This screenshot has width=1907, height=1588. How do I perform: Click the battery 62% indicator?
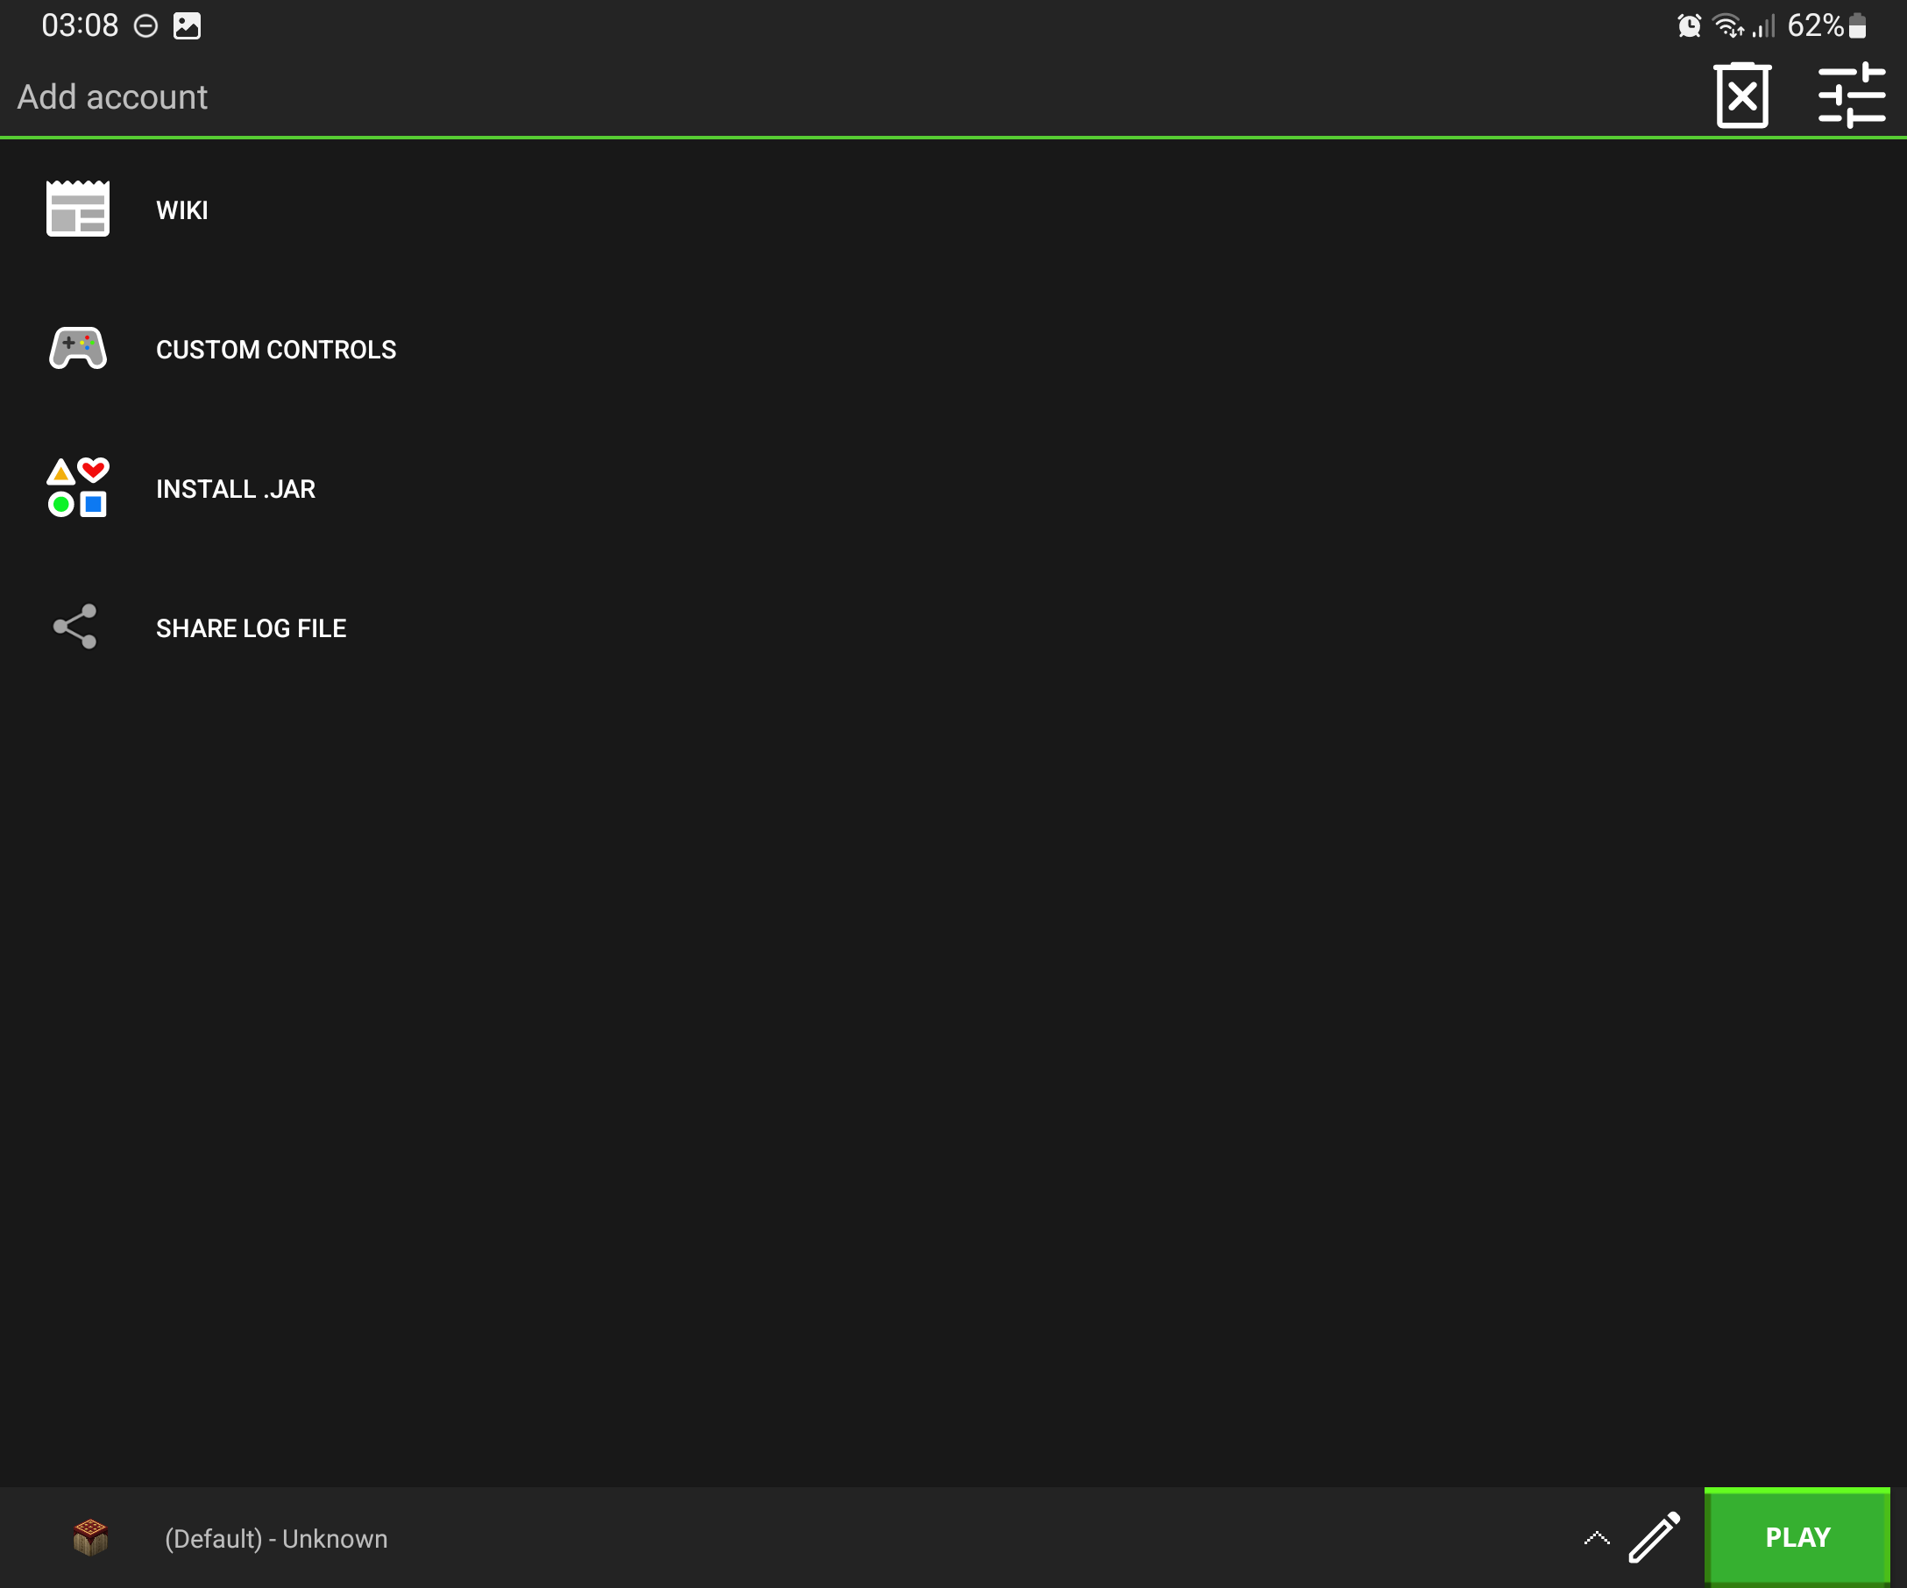(x=1826, y=25)
